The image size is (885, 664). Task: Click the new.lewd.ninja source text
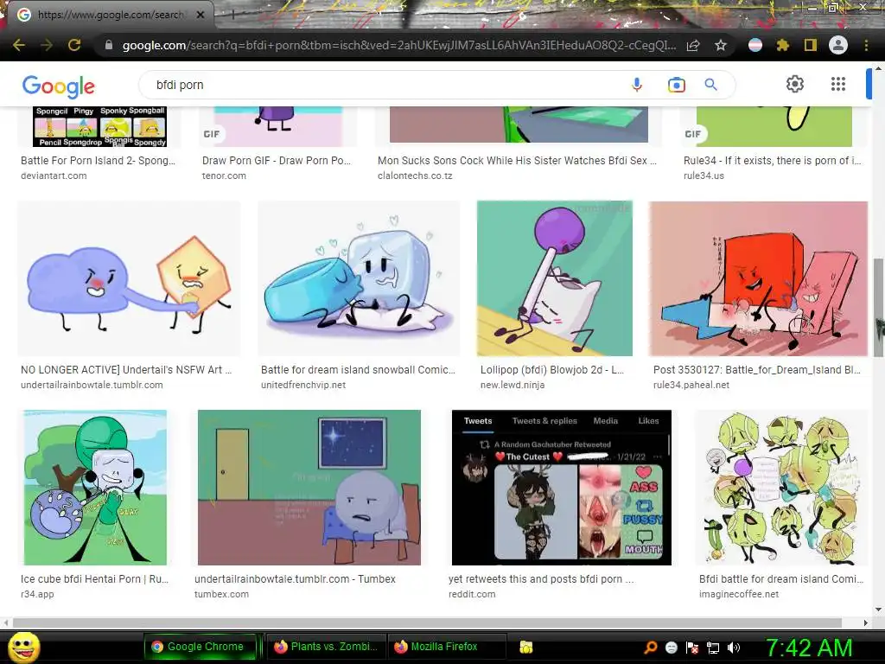[x=513, y=385]
